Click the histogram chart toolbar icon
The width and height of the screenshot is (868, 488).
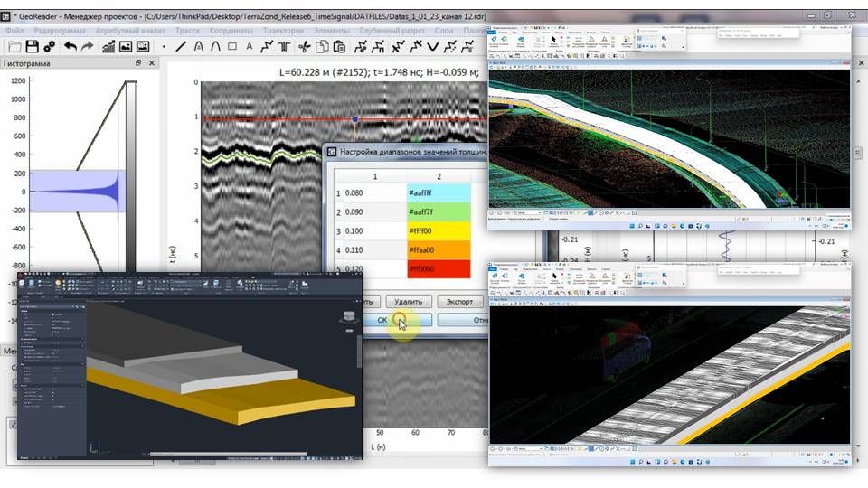(108, 46)
